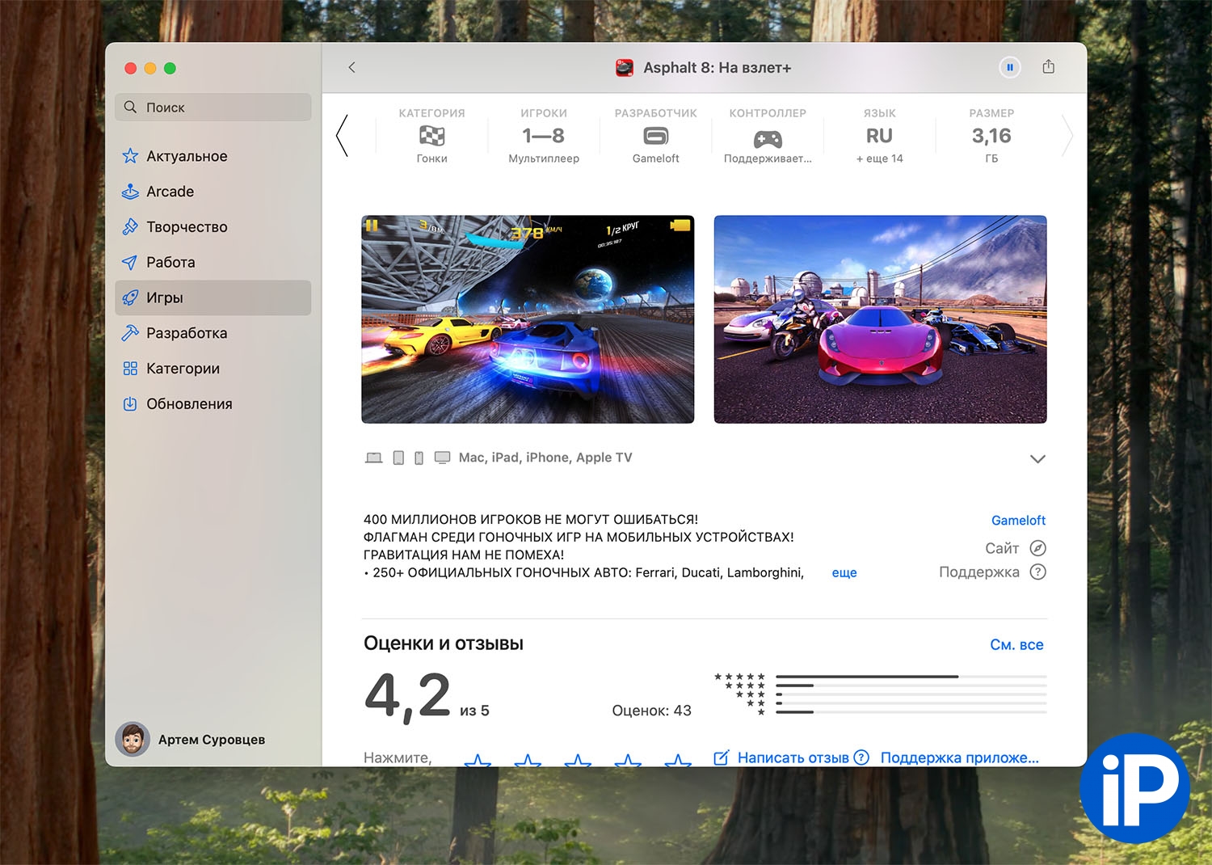This screenshot has height=865, width=1212.
Task: Click the right arrow of the info strip
Action: [1067, 136]
